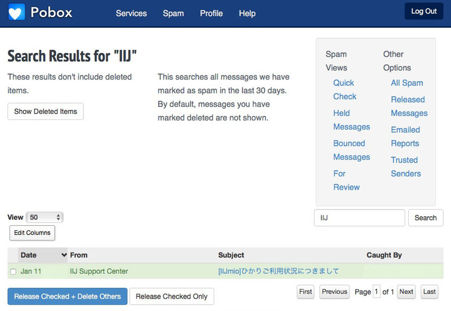
Task: Open the View count dropdown showing 50
Action: coord(45,217)
